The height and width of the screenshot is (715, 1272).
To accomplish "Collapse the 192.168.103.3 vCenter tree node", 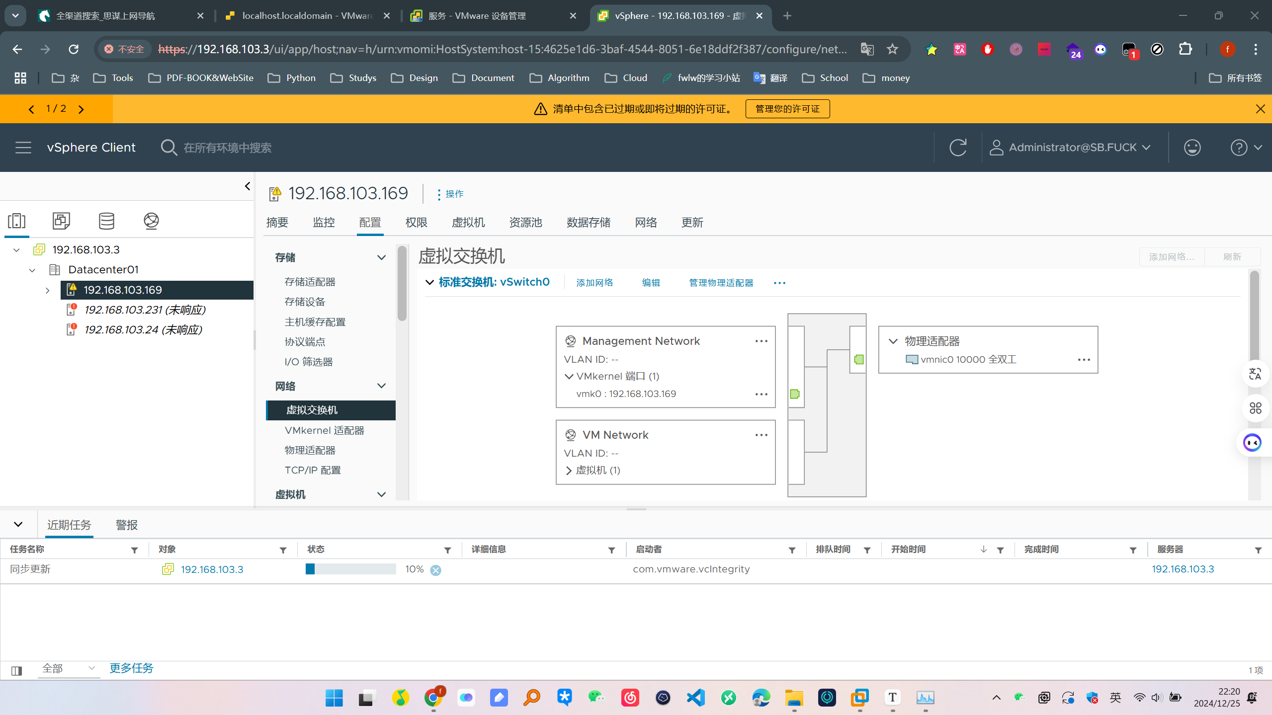I will [16, 250].
